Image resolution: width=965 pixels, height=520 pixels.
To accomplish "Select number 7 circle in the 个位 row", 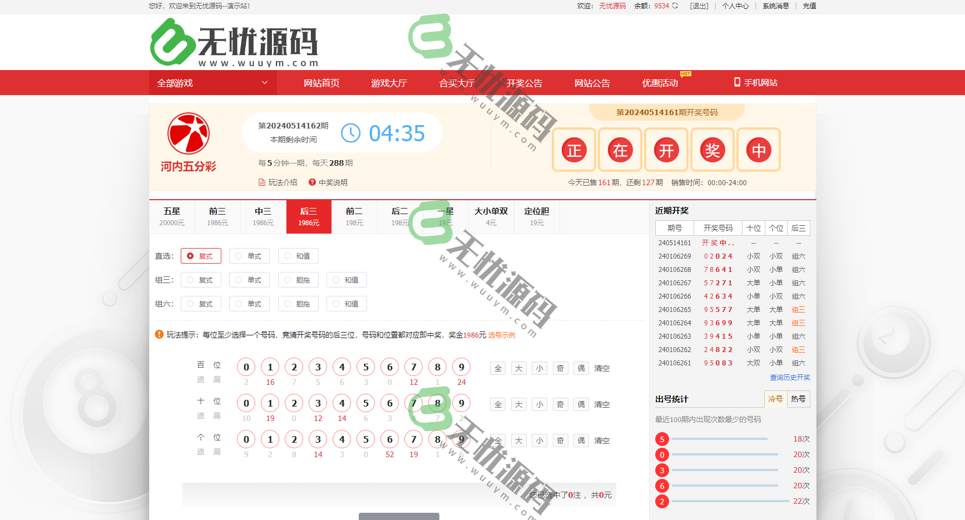I will pyautogui.click(x=413, y=439).
